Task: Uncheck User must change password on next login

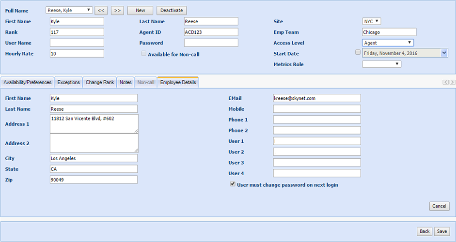Action: (233, 184)
